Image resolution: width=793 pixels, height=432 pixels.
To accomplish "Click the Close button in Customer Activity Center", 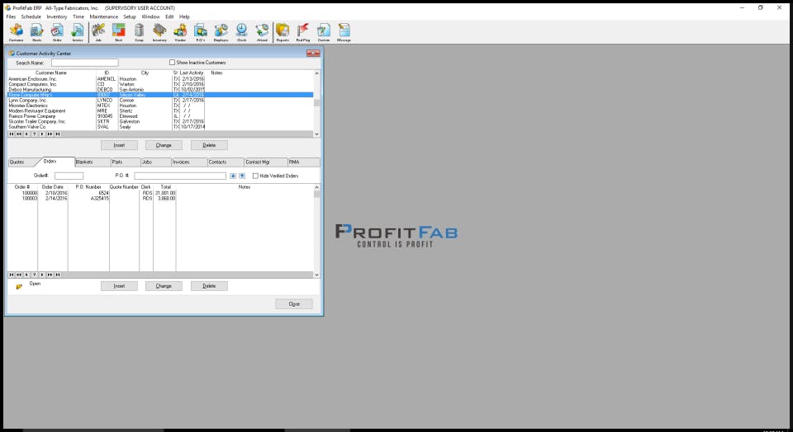I will click(294, 304).
